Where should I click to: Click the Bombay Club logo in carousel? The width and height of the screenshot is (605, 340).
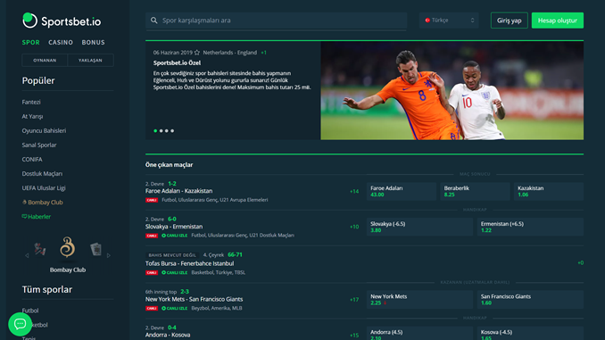tap(68, 247)
